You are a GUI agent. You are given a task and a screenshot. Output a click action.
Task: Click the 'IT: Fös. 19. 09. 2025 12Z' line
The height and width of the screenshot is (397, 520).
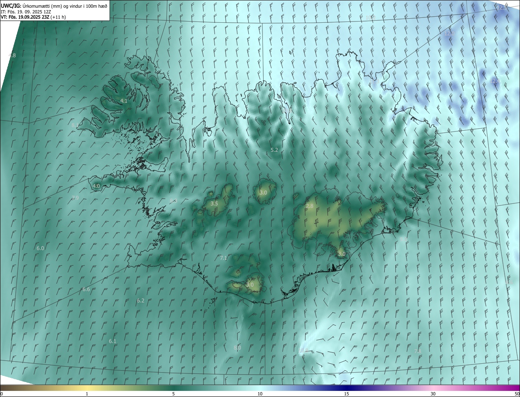[x=26, y=12]
